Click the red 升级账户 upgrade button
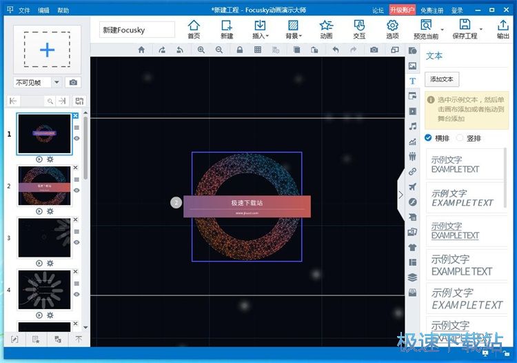 coord(403,10)
